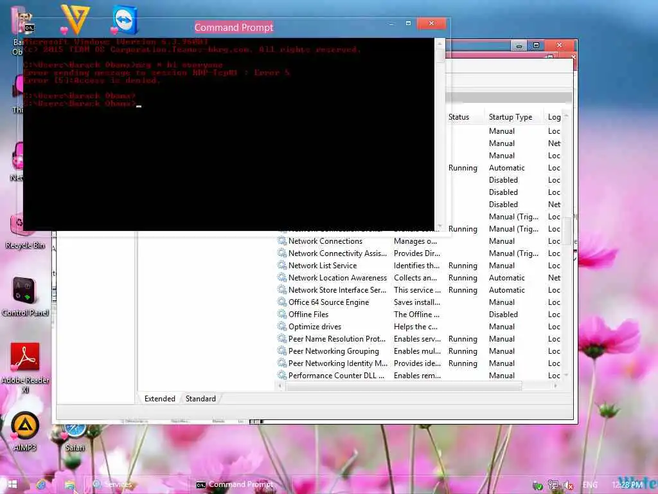The width and height of the screenshot is (658, 494).
Task: Click the gear icon beside Office 64 Source Engine
Action: [x=282, y=302]
